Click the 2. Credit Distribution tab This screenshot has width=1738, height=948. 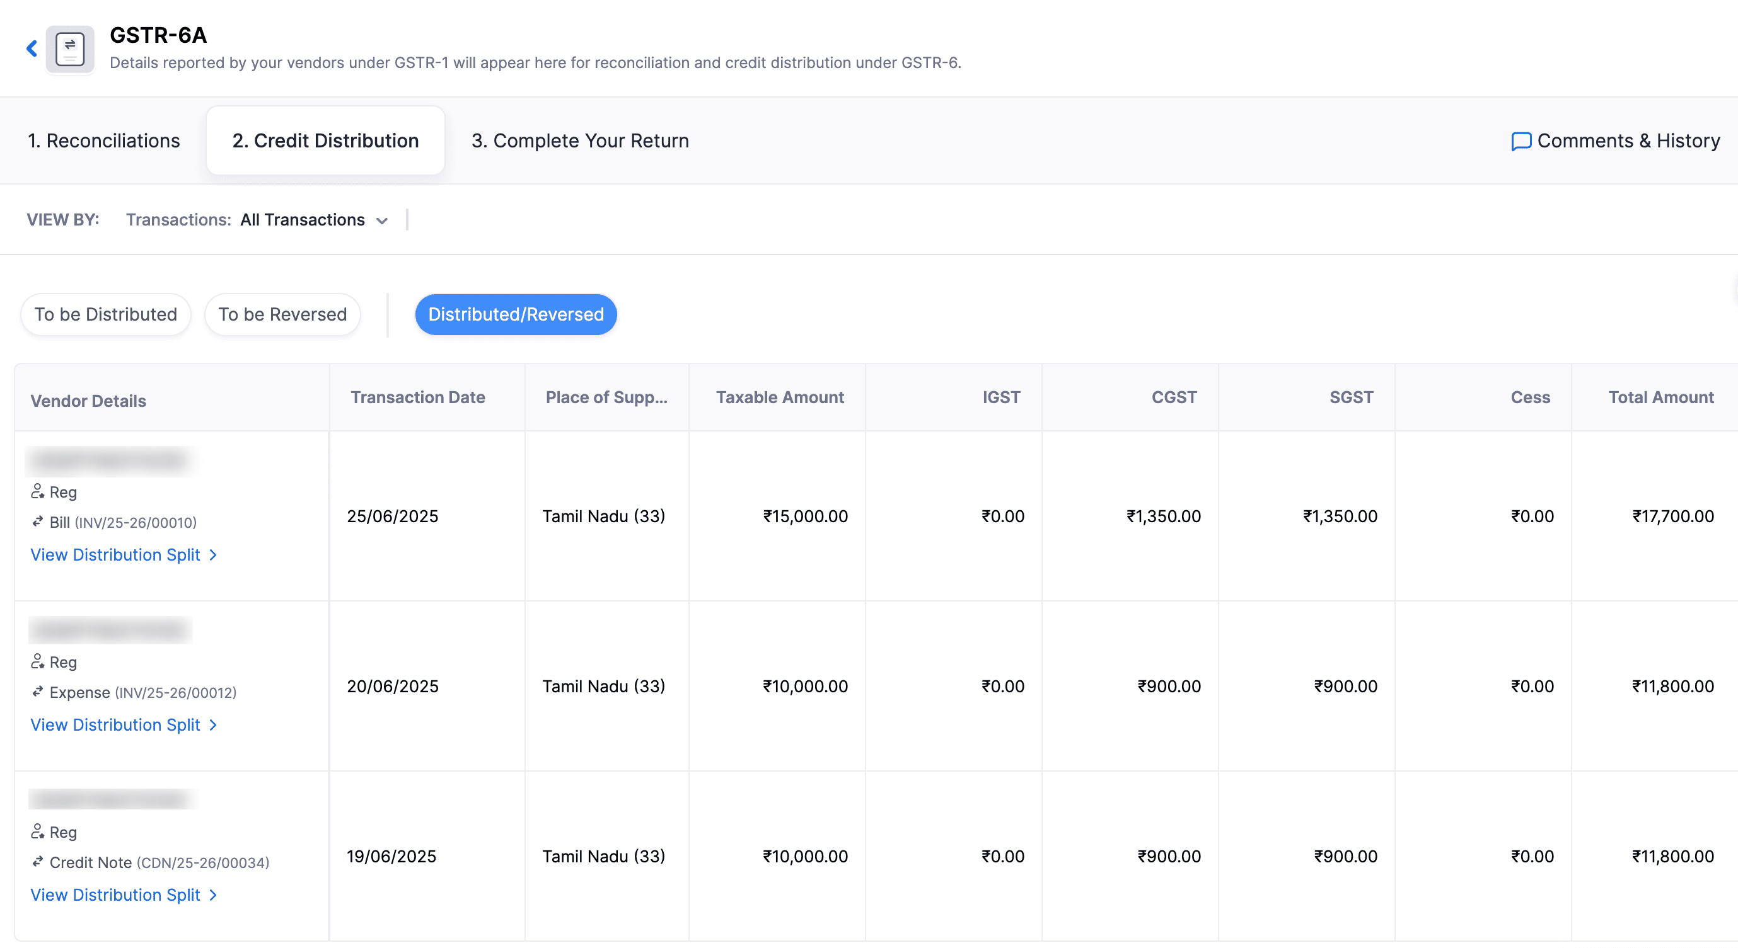point(325,140)
